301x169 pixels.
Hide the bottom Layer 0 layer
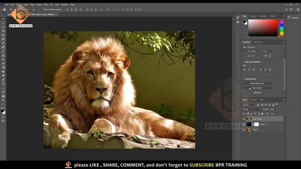244,130
